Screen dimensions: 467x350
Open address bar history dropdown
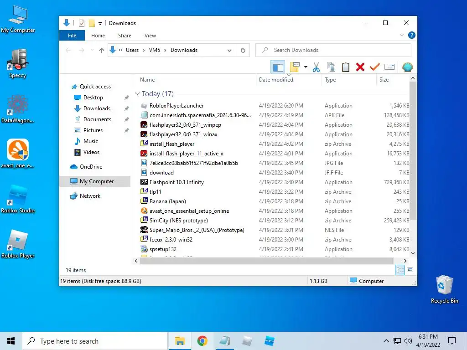tap(229, 50)
